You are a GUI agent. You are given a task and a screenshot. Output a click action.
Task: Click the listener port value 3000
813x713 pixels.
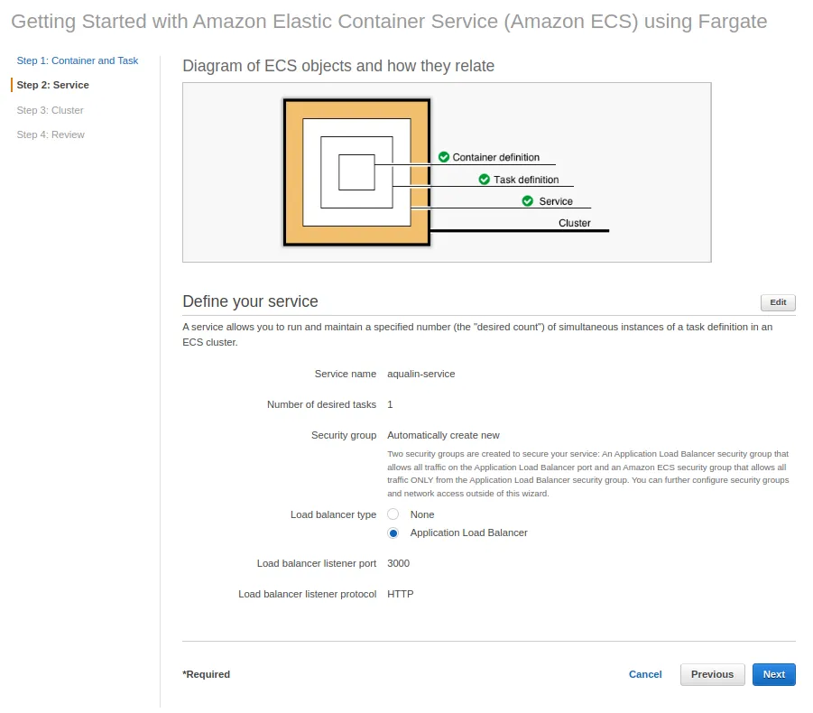[x=398, y=563]
